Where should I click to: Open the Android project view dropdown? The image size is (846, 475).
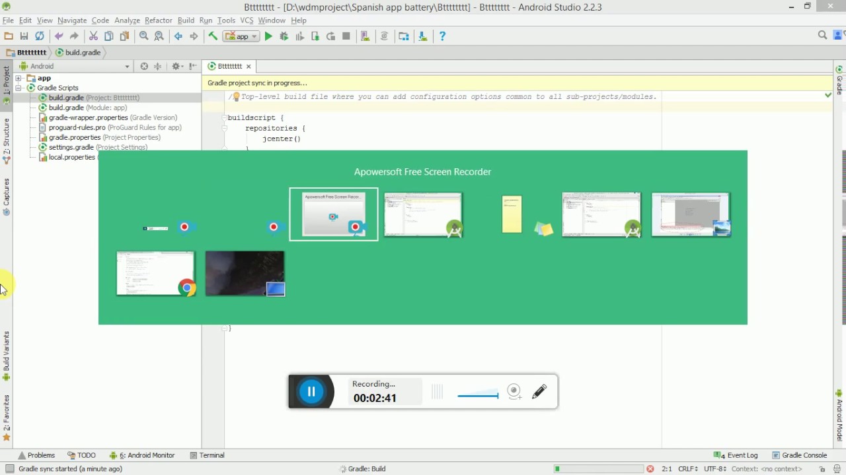[74, 66]
